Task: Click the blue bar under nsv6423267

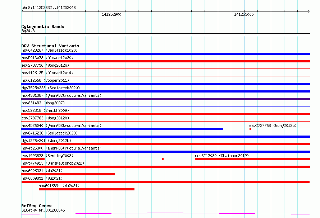Action: point(165,54)
